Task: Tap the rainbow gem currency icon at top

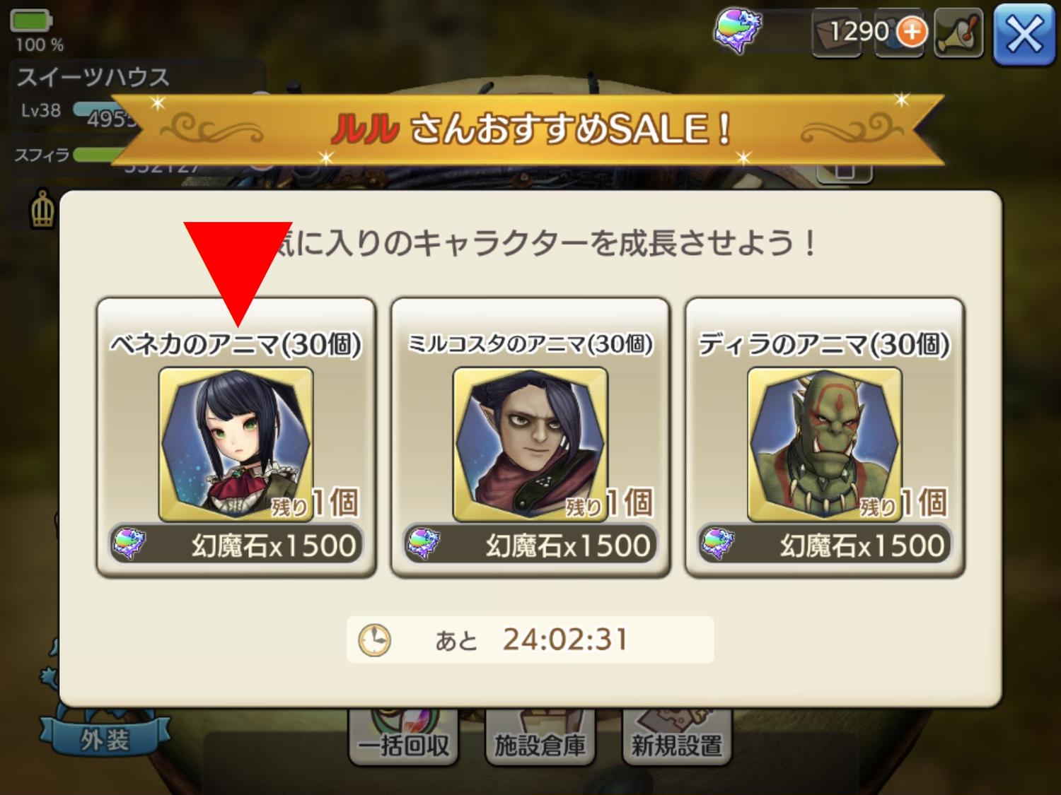Action: click(x=737, y=33)
